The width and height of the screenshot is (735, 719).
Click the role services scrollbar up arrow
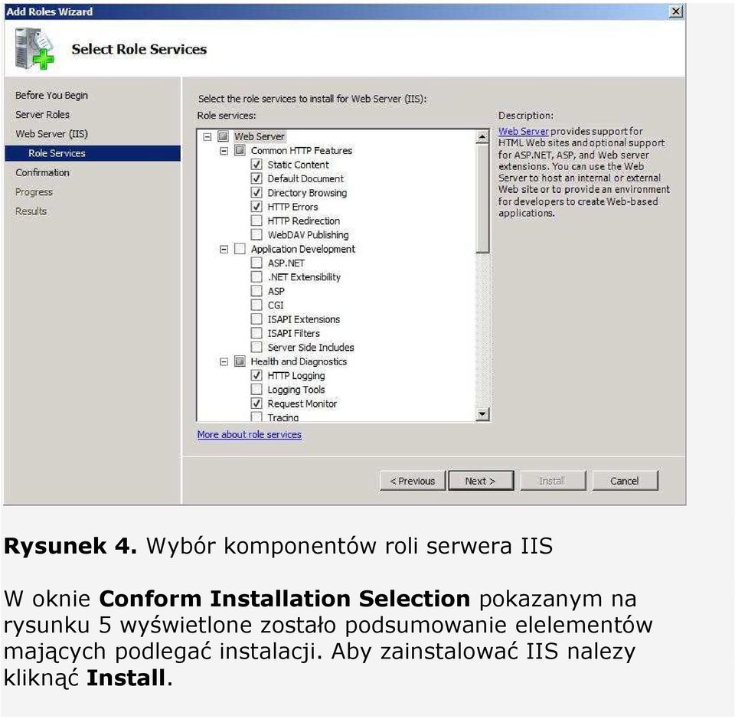[482, 136]
